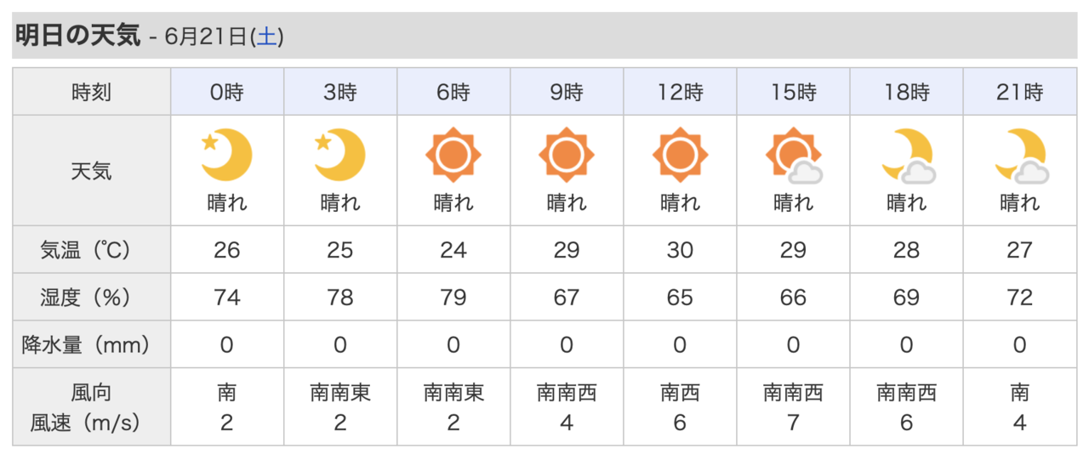1089x460 pixels.
Task: Click the 湿度（%） row label
Action: point(92,298)
